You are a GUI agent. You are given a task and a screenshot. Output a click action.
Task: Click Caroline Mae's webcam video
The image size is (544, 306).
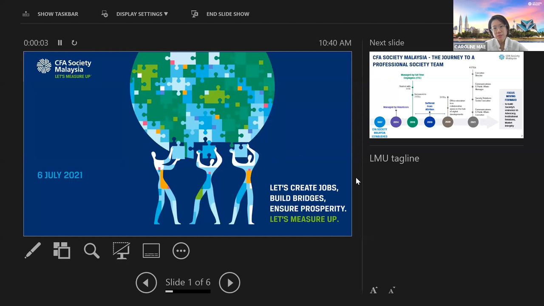499,25
